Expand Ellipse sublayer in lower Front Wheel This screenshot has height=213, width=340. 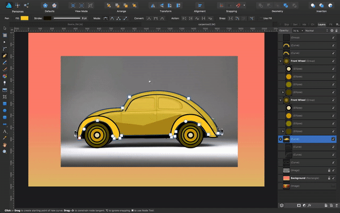[283, 131]
